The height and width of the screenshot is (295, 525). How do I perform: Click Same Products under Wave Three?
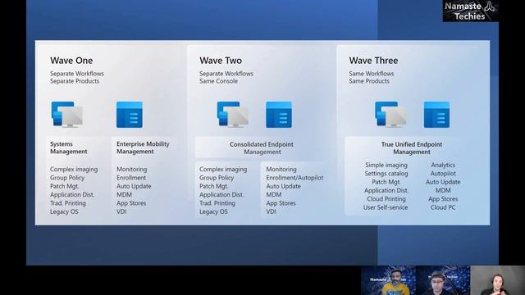point(369,81)
